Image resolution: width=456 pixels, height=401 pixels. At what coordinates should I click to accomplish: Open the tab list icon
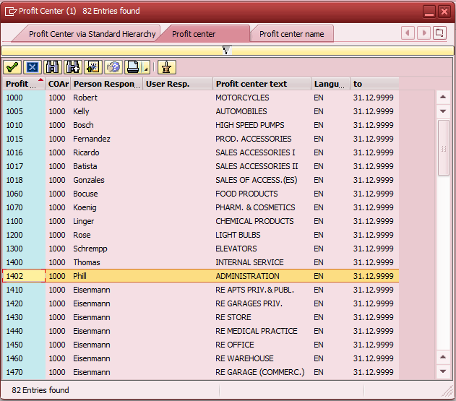coord(439,33)
